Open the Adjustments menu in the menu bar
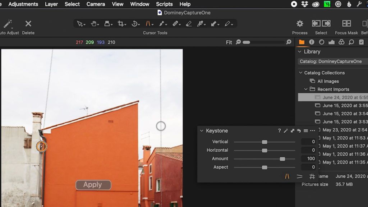368x207 pixels. click(23, 4)
